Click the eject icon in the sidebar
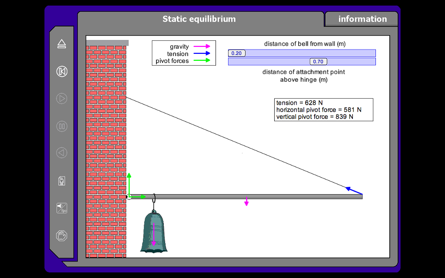The height and width of the screenshot is (278, 445). (x=61, y=44)
